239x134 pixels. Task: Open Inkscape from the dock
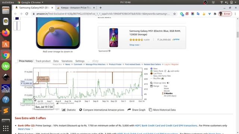click(6, 77)
